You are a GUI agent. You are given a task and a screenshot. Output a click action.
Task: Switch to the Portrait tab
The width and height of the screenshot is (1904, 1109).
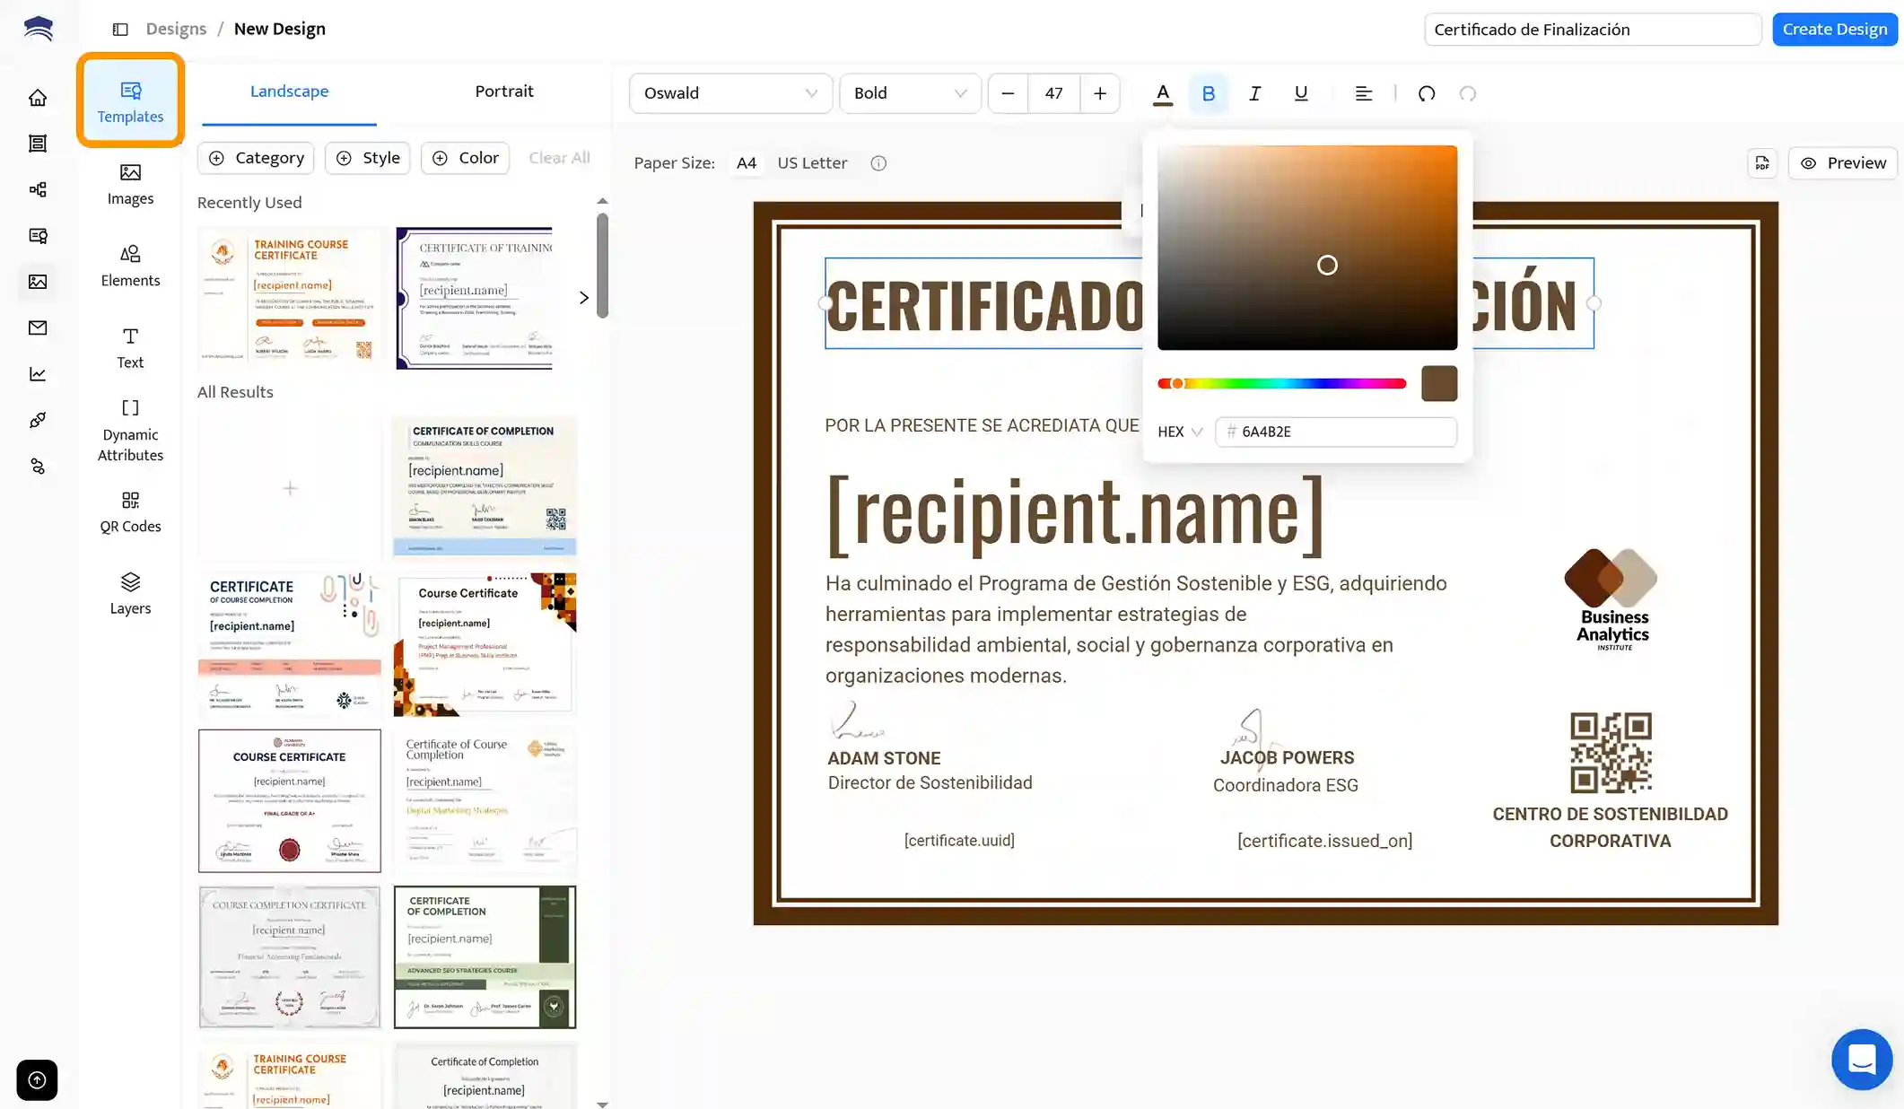[x=503, y=92]
